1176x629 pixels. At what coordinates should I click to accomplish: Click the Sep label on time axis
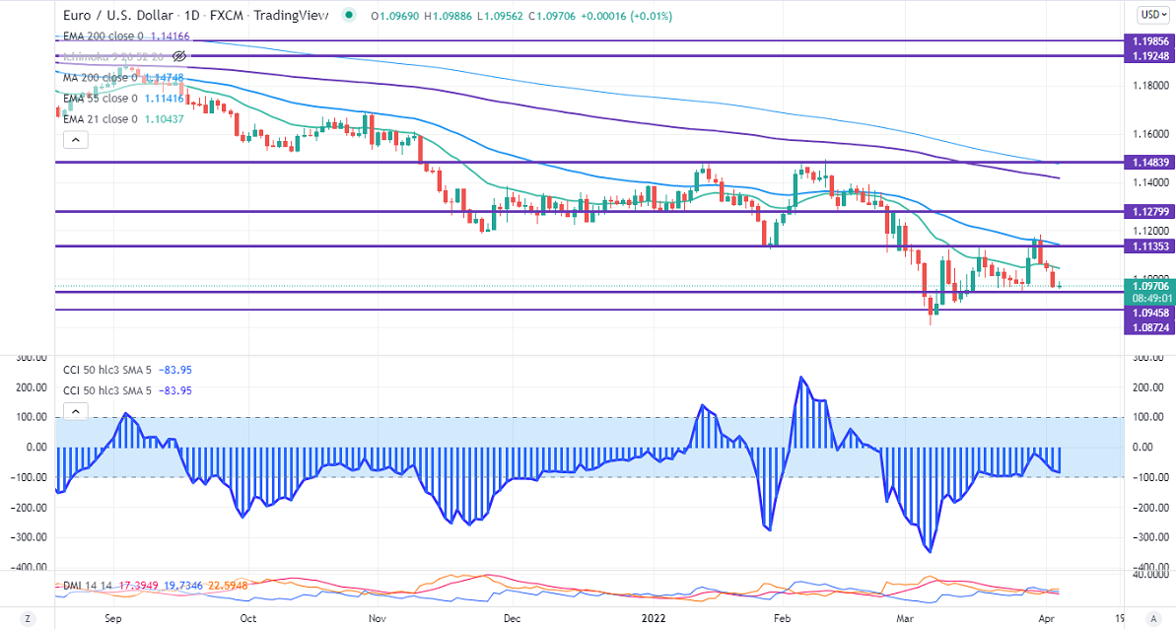point(113,618)
